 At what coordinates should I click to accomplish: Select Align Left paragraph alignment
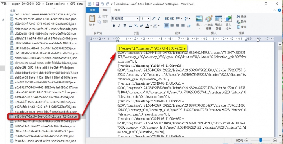coord(167,26)
